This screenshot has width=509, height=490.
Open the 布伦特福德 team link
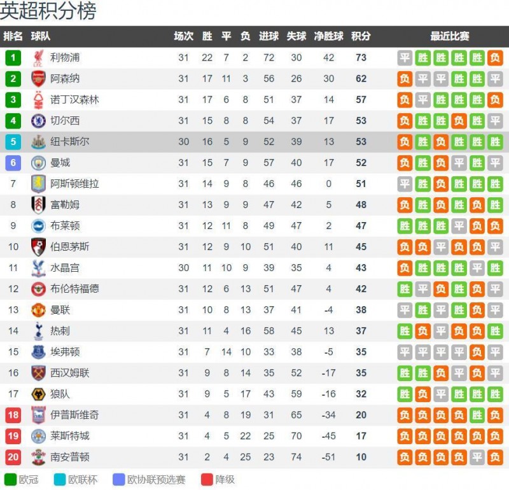74,289
